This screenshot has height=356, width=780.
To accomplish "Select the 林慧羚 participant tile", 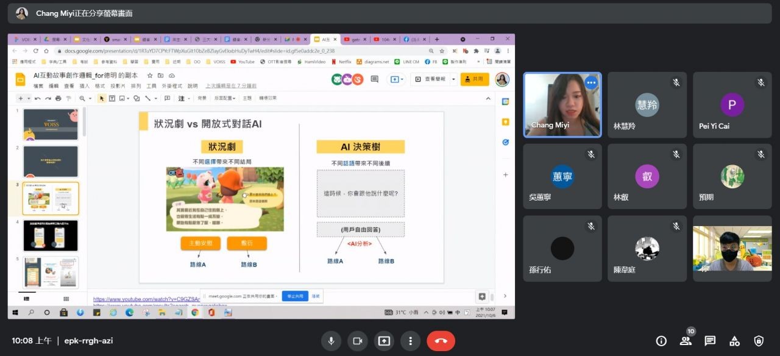I will (x=647, y=105).
